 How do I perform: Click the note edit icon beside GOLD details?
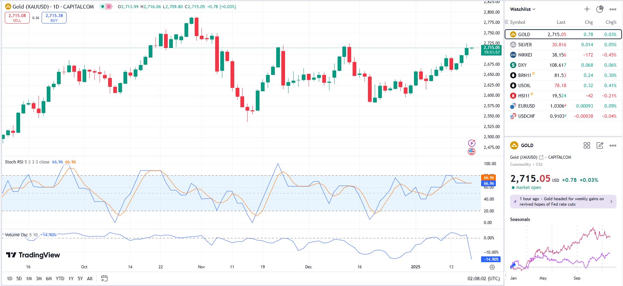[600, 145]
